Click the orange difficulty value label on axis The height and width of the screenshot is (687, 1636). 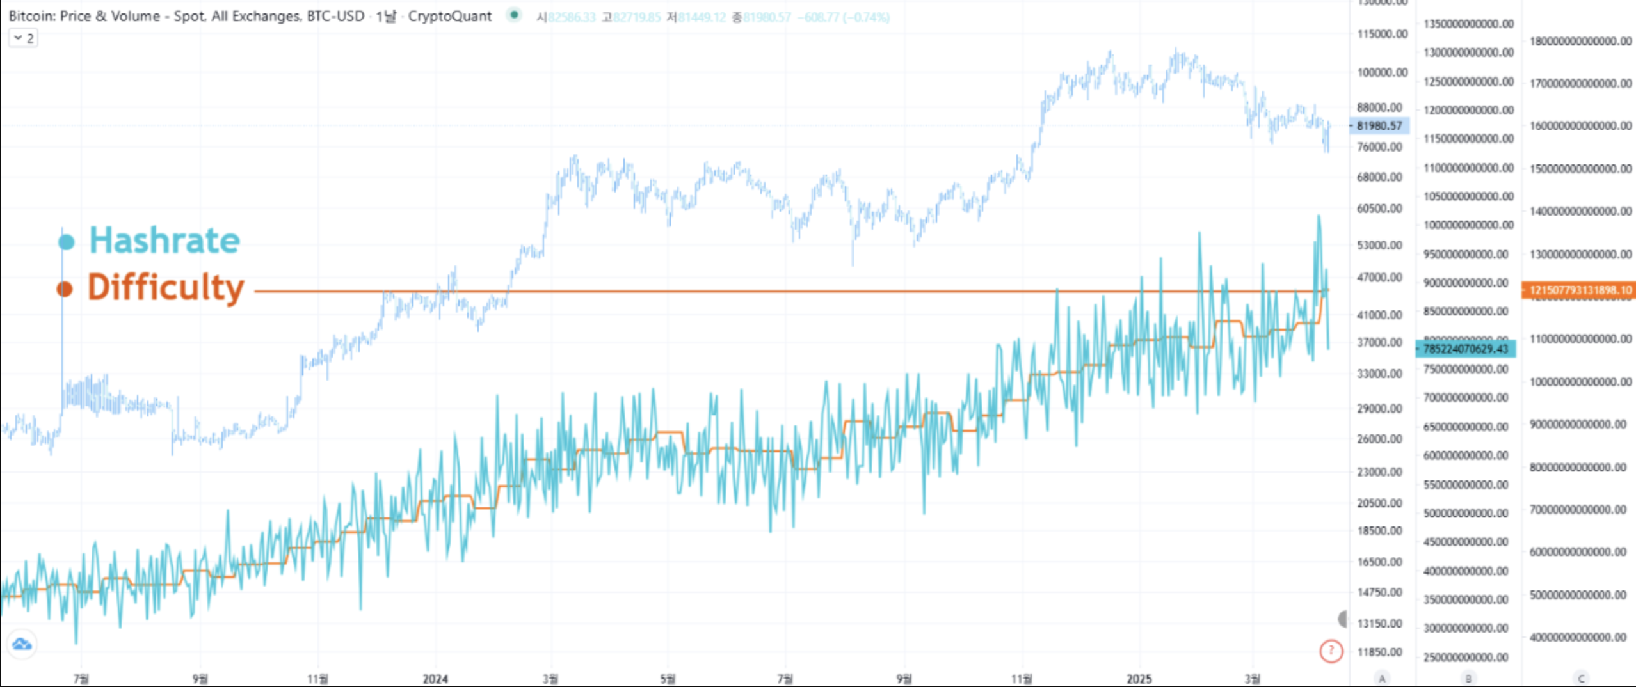point(1579,290)
